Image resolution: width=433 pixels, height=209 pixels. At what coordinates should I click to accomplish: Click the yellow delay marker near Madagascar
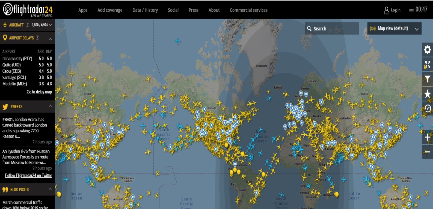click(337, 194)
